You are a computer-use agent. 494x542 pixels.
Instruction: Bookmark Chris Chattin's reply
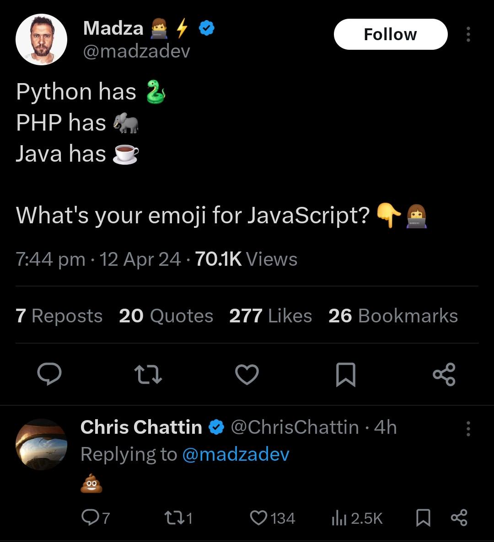423,518
